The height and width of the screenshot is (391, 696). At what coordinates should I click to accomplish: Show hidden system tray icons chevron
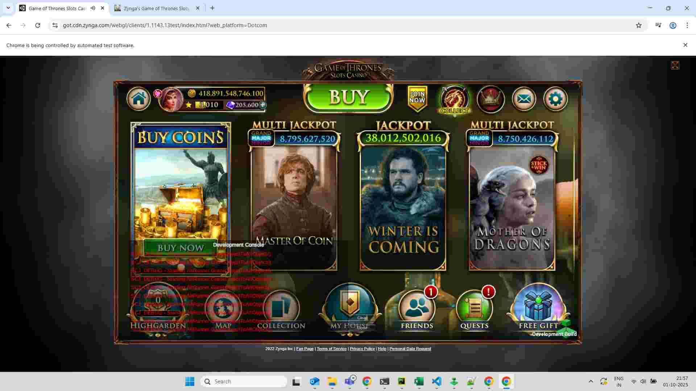click(591, 381)
